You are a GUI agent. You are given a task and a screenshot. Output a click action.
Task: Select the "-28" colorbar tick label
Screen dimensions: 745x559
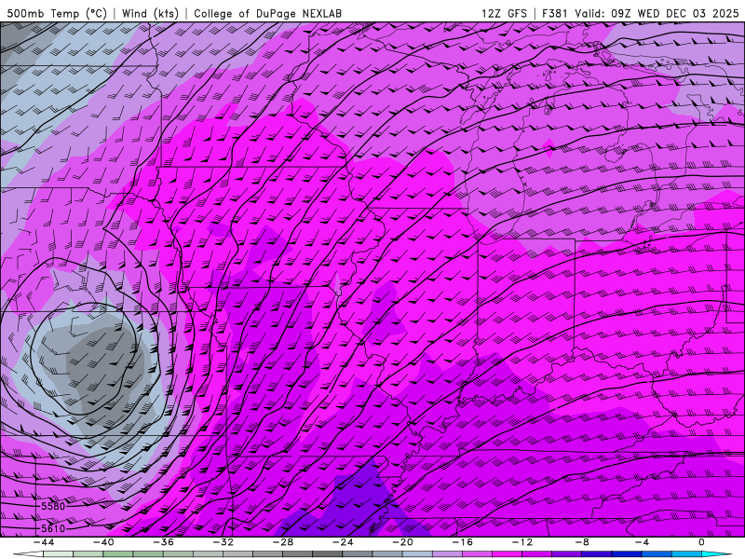coord(283,542)
